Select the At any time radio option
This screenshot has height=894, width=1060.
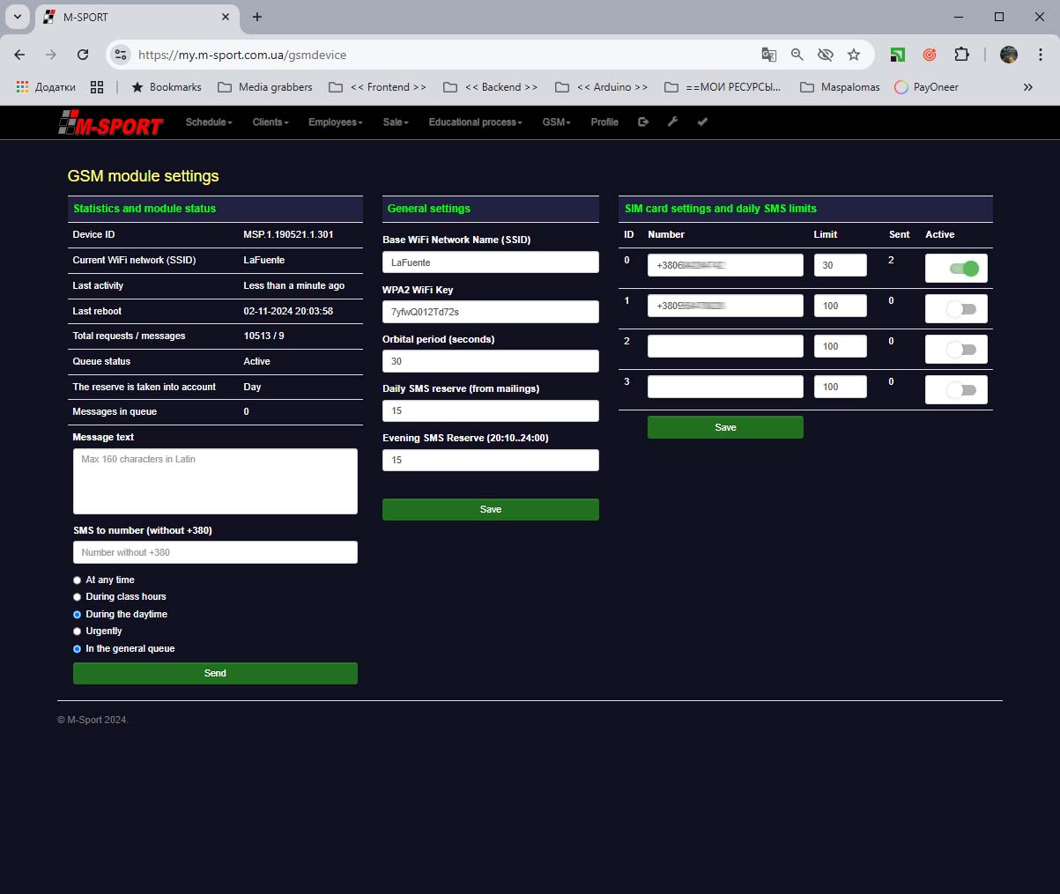[x=78, y=580]
